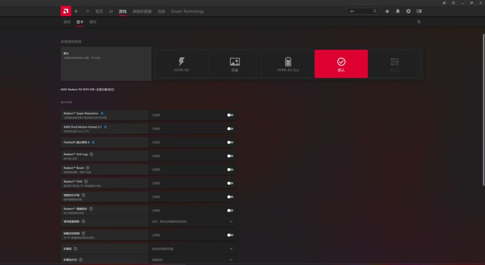
Task: Enable Radeon Super Resolution toggle
Action: coord(230,115)
